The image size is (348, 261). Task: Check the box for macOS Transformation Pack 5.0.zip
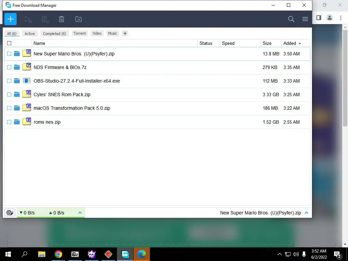[x=9, y=108]
